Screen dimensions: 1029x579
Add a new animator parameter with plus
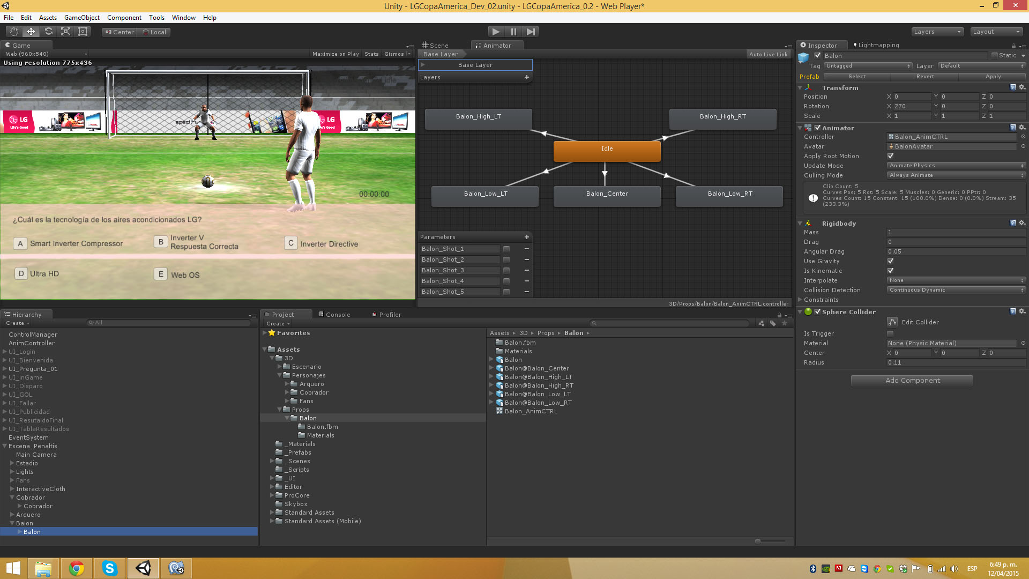point(527,237)
